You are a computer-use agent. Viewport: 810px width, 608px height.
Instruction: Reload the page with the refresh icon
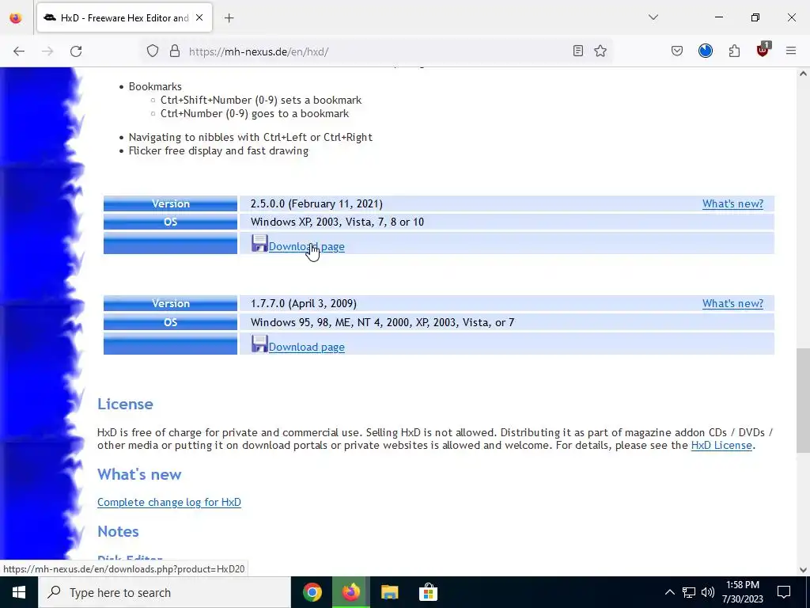pyautogui.click(x=76, y=51)
